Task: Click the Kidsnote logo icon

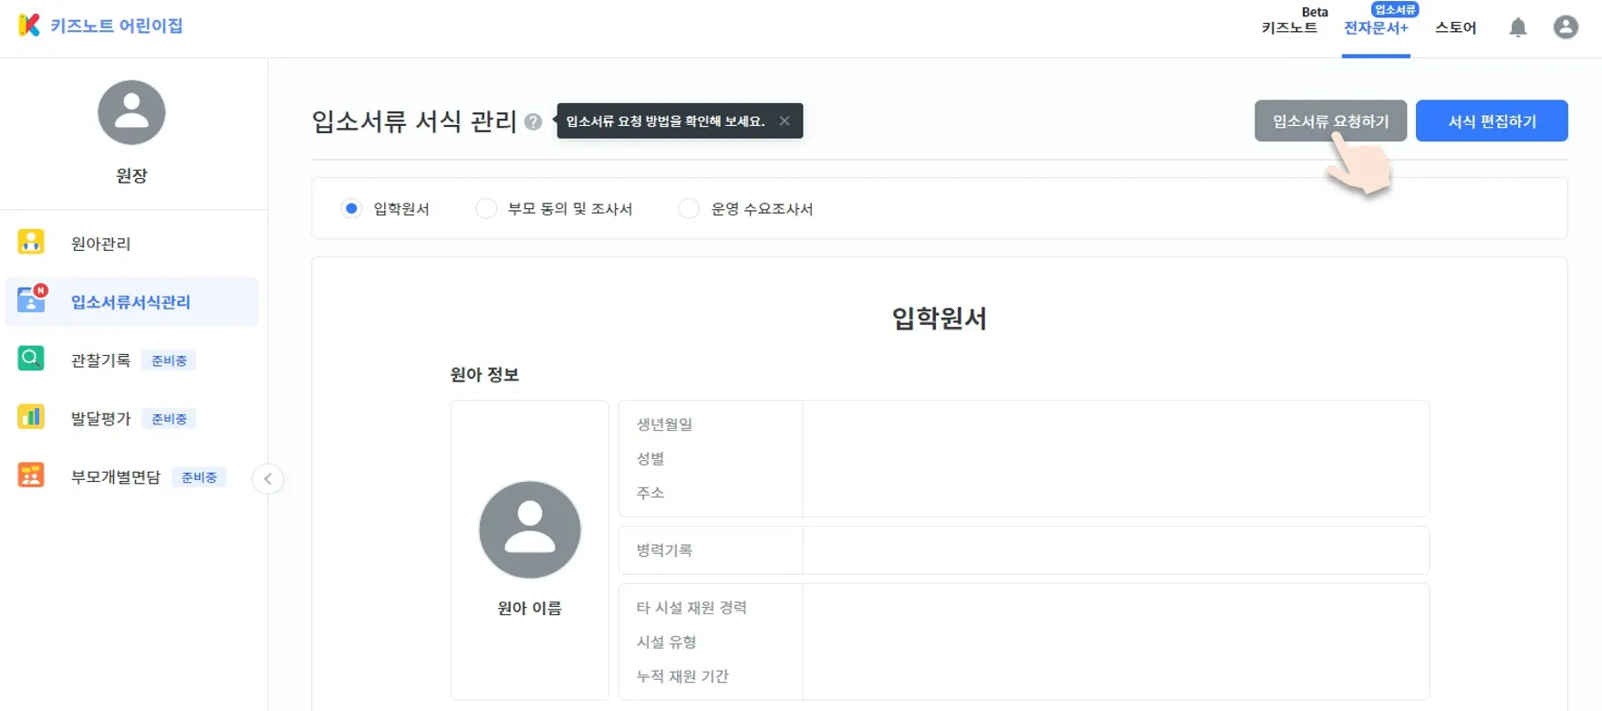Action: point(29,25)
